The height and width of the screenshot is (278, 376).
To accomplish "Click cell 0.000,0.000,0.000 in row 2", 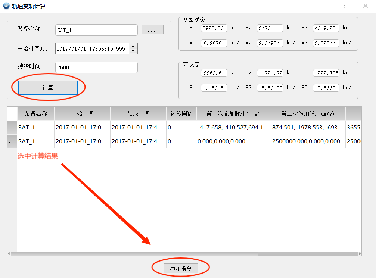I will click(234, 141).
